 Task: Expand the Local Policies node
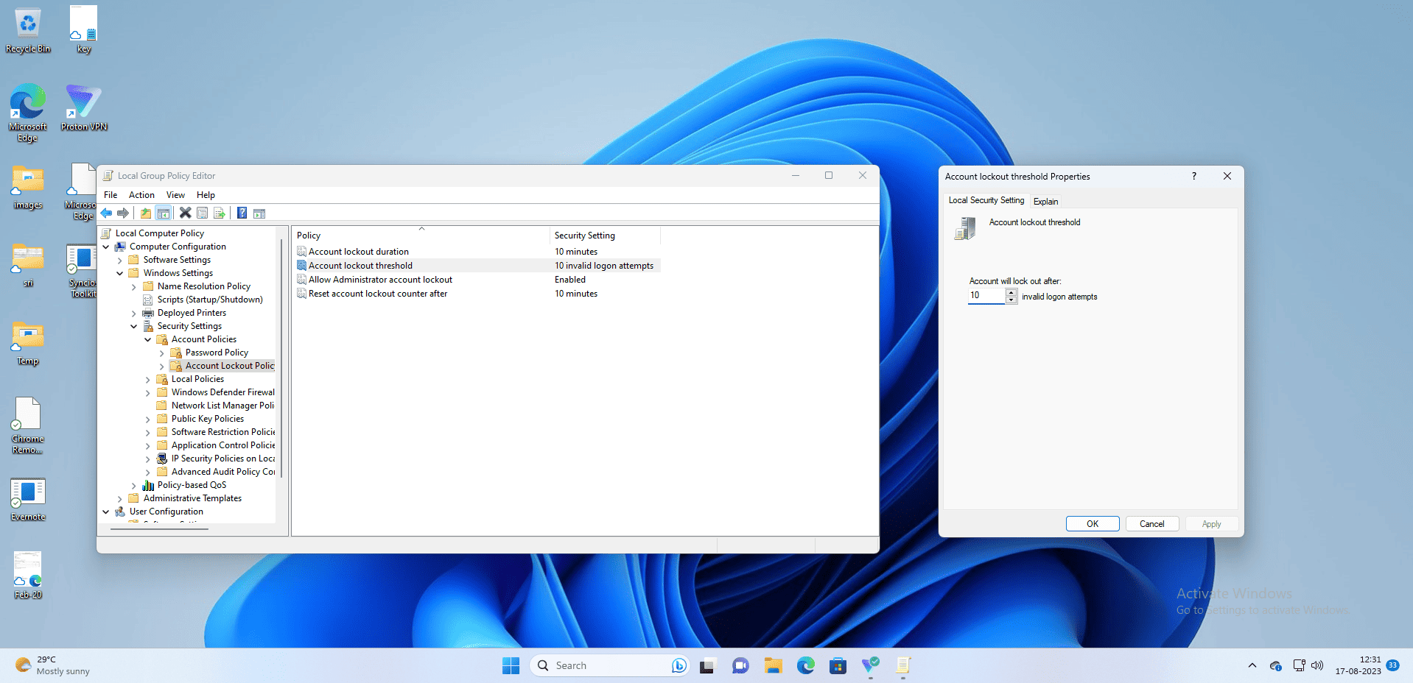click(148, 379)
